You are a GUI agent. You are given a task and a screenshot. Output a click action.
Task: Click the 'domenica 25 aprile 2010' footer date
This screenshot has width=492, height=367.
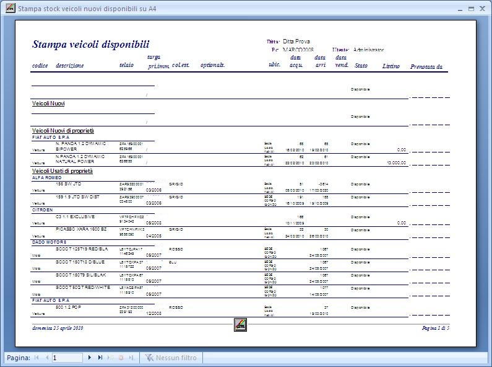58,328
